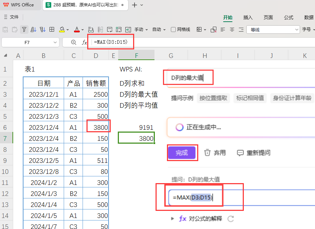Image resolution: width=315 pixels, height=229 pixels.
Task: Switch to the 插入 ribbon tab
Action: pyautogui.click(x=248, y=17)
